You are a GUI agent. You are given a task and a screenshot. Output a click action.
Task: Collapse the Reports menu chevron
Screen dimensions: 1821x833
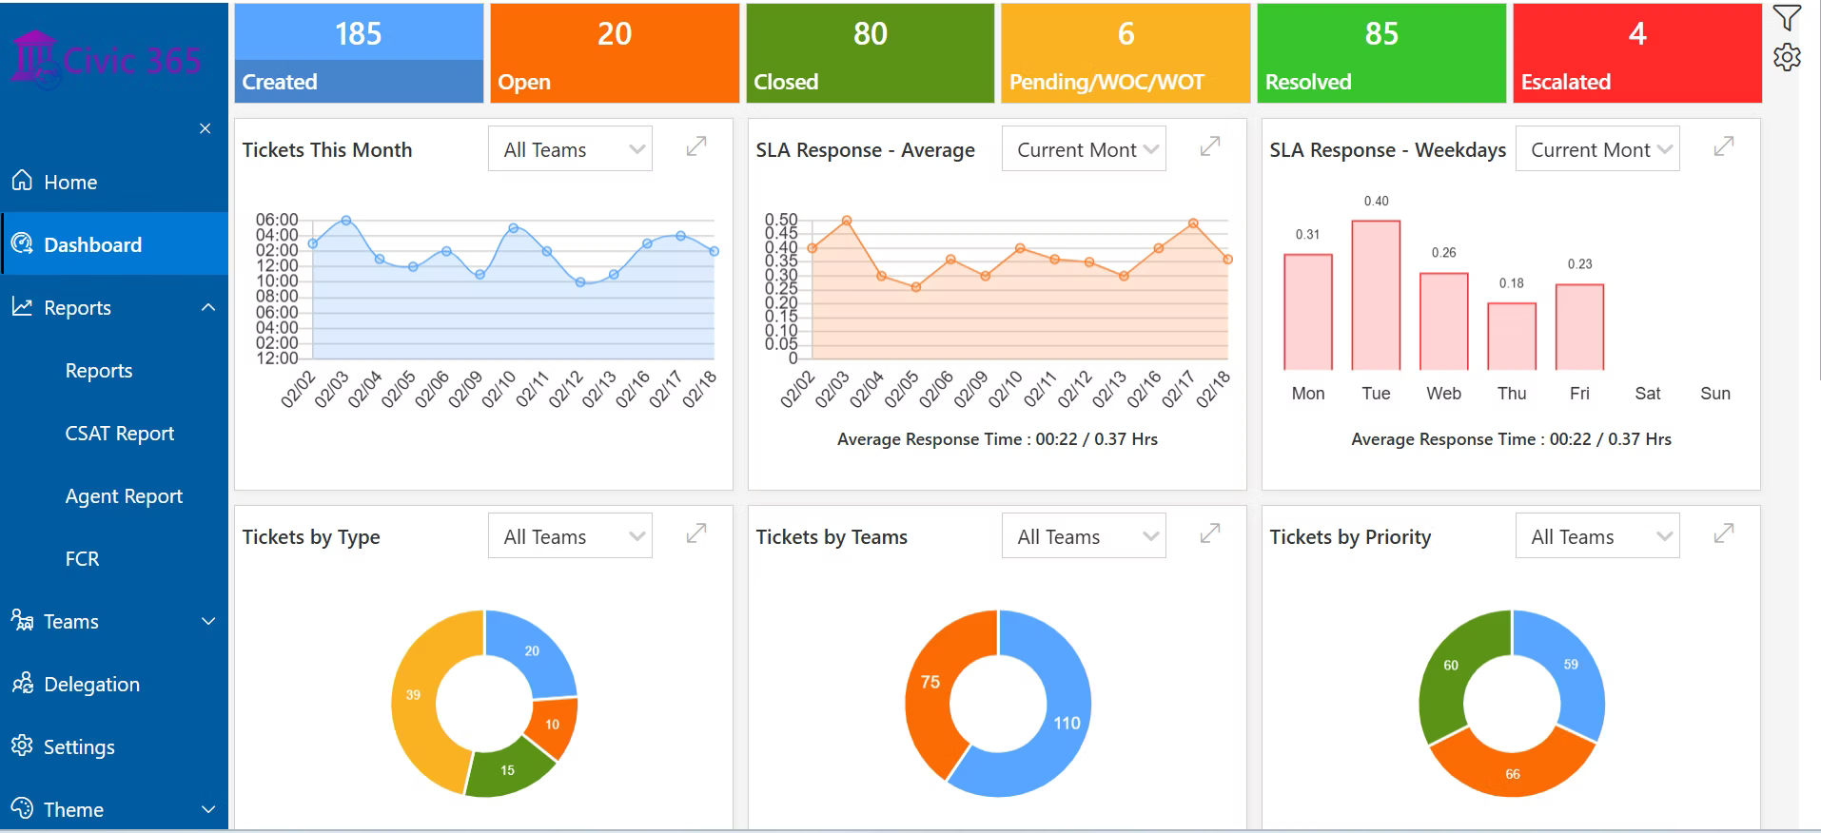tap(208, 307)
